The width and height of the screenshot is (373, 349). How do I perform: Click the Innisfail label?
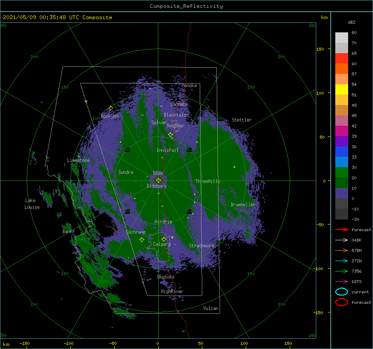(167, 150)
